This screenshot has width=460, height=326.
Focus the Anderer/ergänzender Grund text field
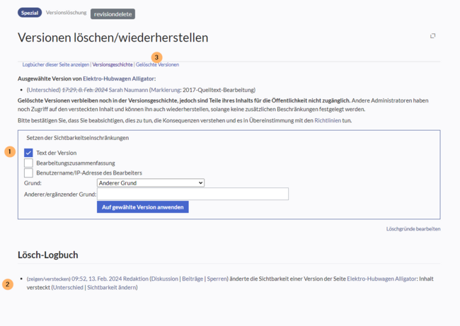pos(192,194)
